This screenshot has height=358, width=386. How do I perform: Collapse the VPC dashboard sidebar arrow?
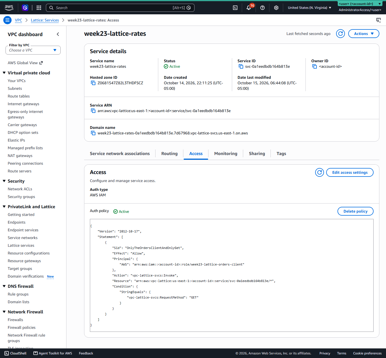click(58, 34)
